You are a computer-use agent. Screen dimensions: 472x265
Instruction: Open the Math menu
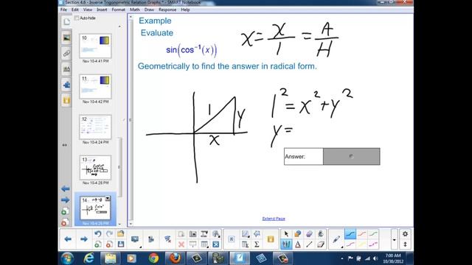point(134,10)
